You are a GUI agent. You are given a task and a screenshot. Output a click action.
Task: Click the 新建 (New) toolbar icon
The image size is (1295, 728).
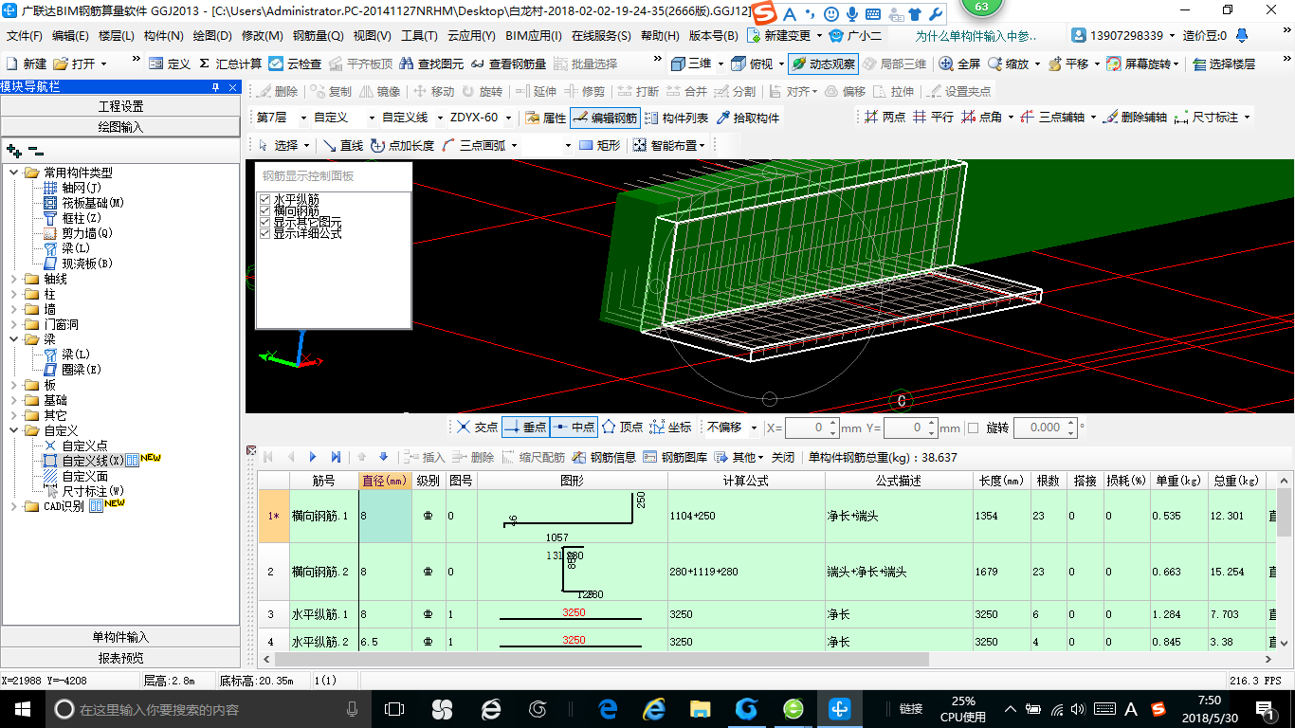(x=27, y=64)
